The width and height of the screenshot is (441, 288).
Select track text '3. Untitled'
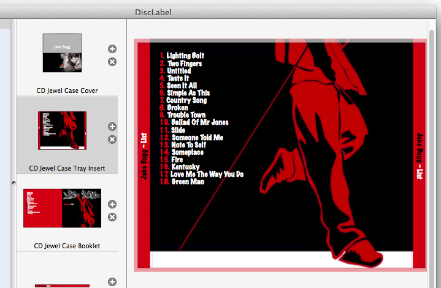tap(175, 71)
